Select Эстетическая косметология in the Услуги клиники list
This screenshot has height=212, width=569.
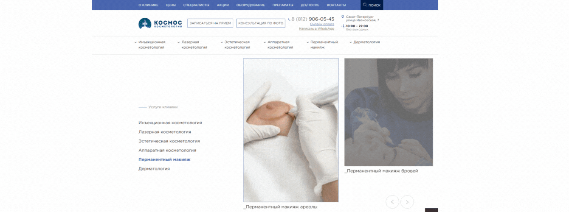(169, 141)
